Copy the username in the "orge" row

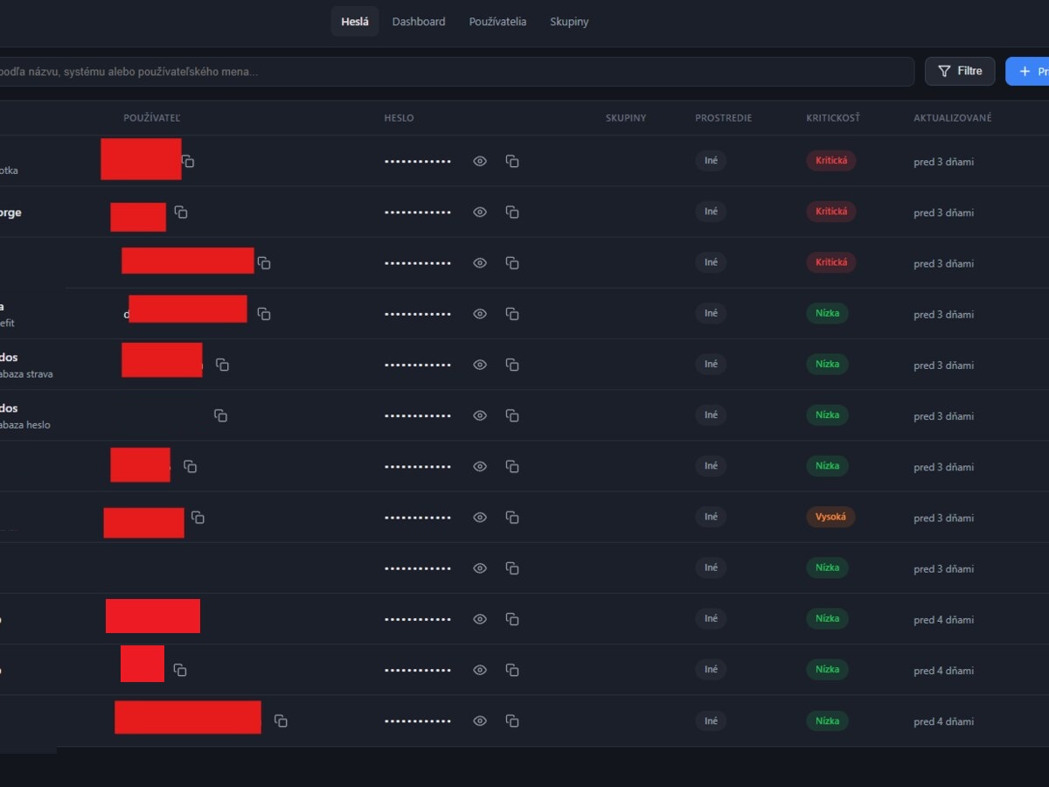tap(181, 212)
